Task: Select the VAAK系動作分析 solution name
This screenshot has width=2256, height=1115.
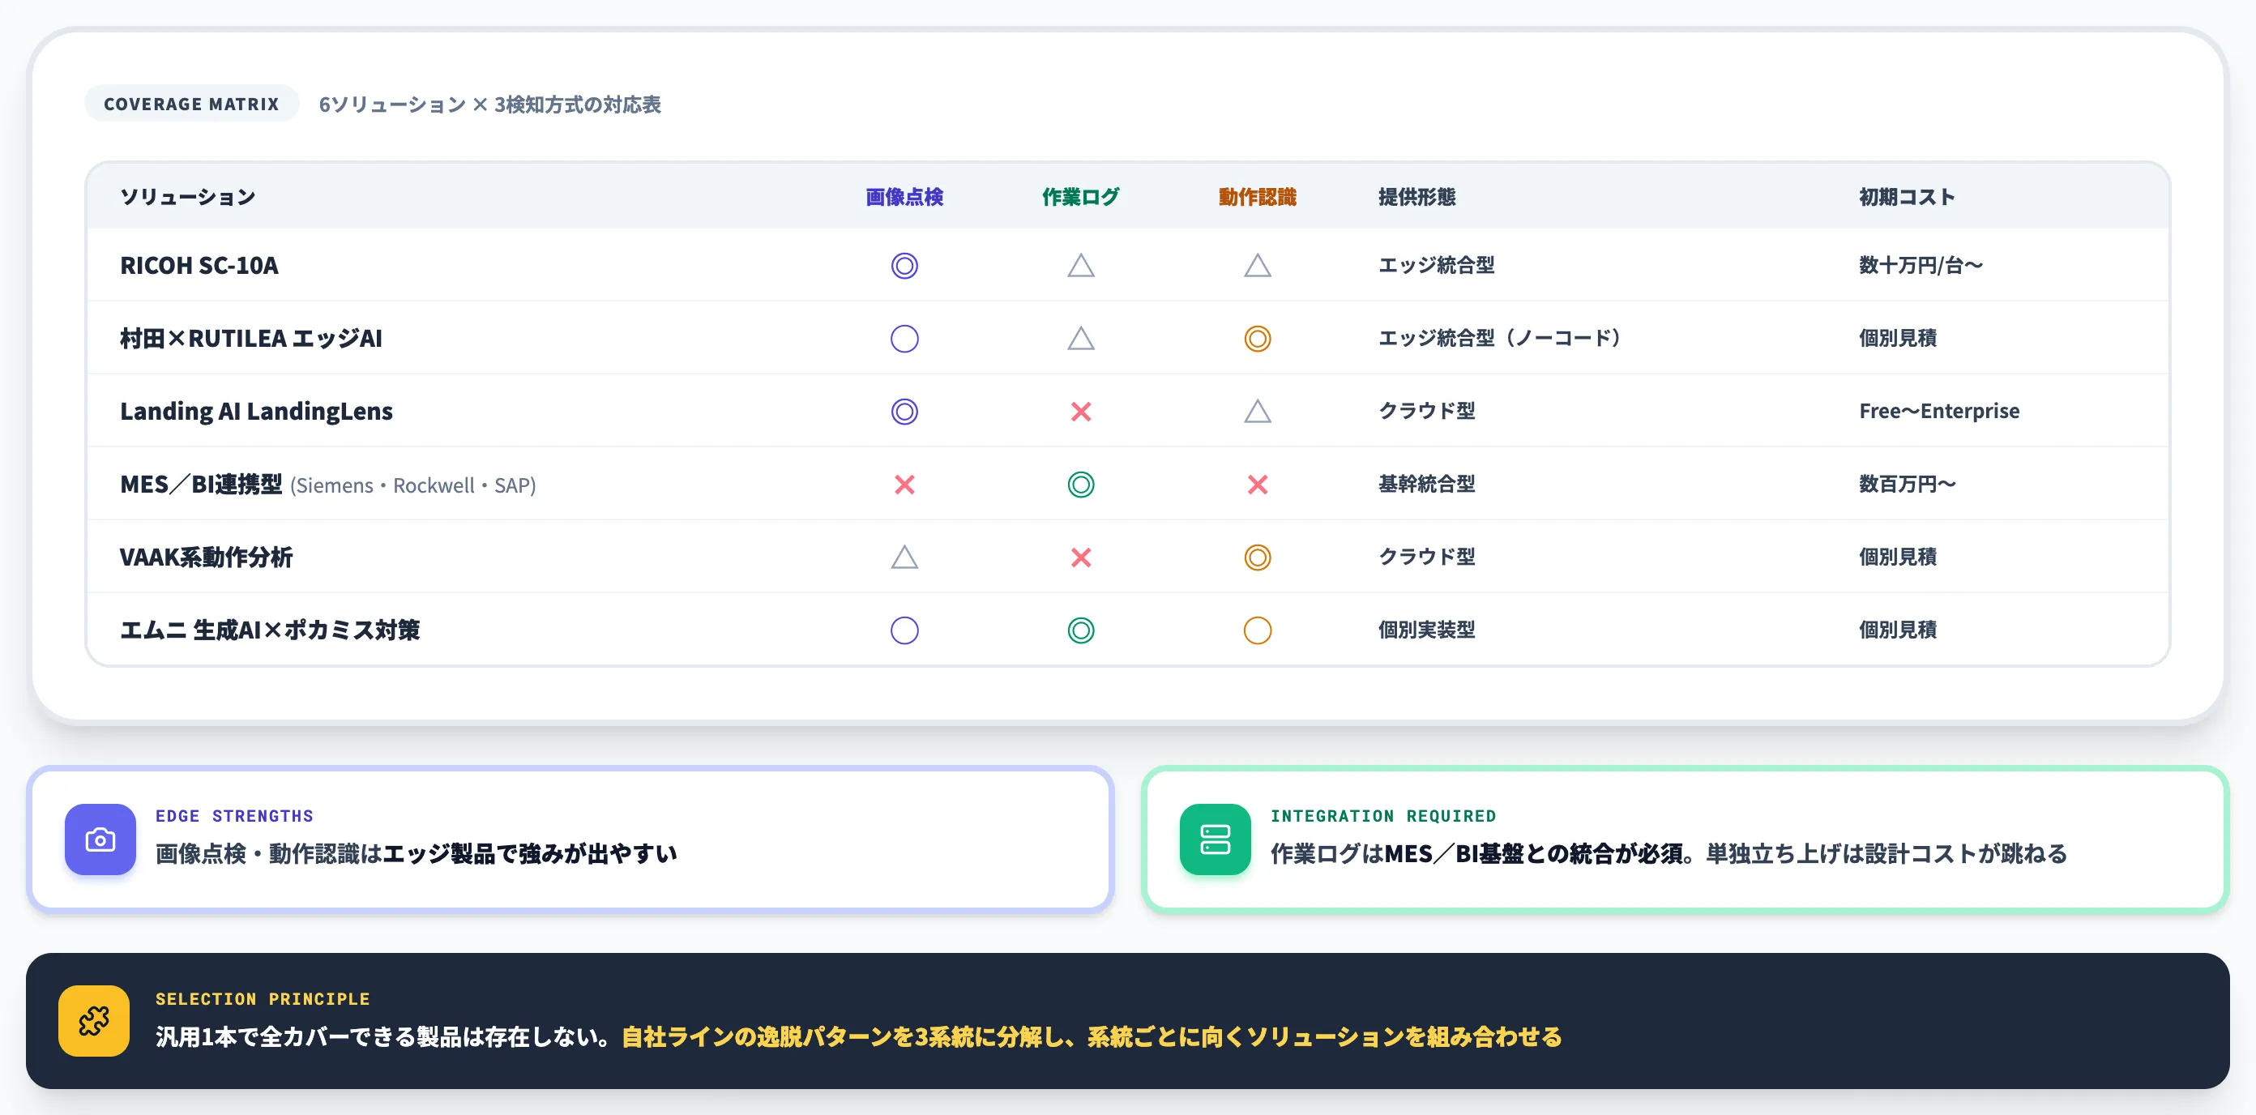Action: [206, 557]
